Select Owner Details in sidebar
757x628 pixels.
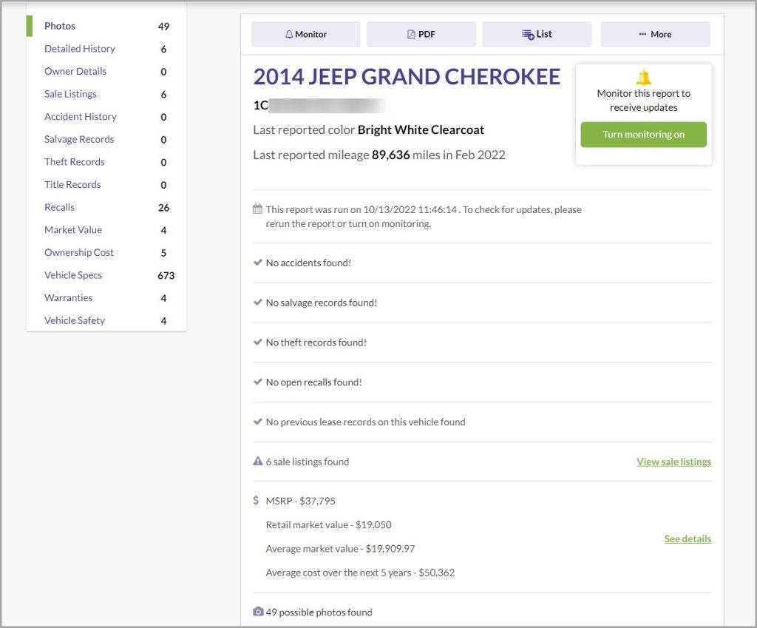pyautogui.click(x=75, y=72)
